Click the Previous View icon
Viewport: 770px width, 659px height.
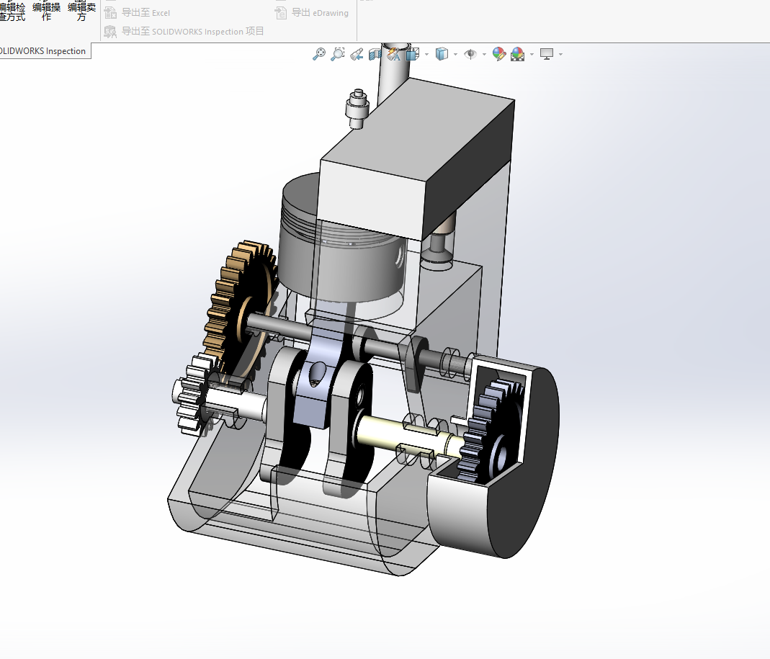[356, 54]
